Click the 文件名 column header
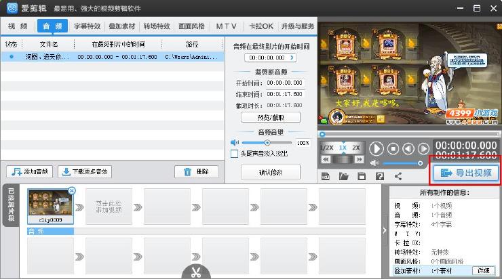The height and width of the screenshot is (279, 502). 49,44
